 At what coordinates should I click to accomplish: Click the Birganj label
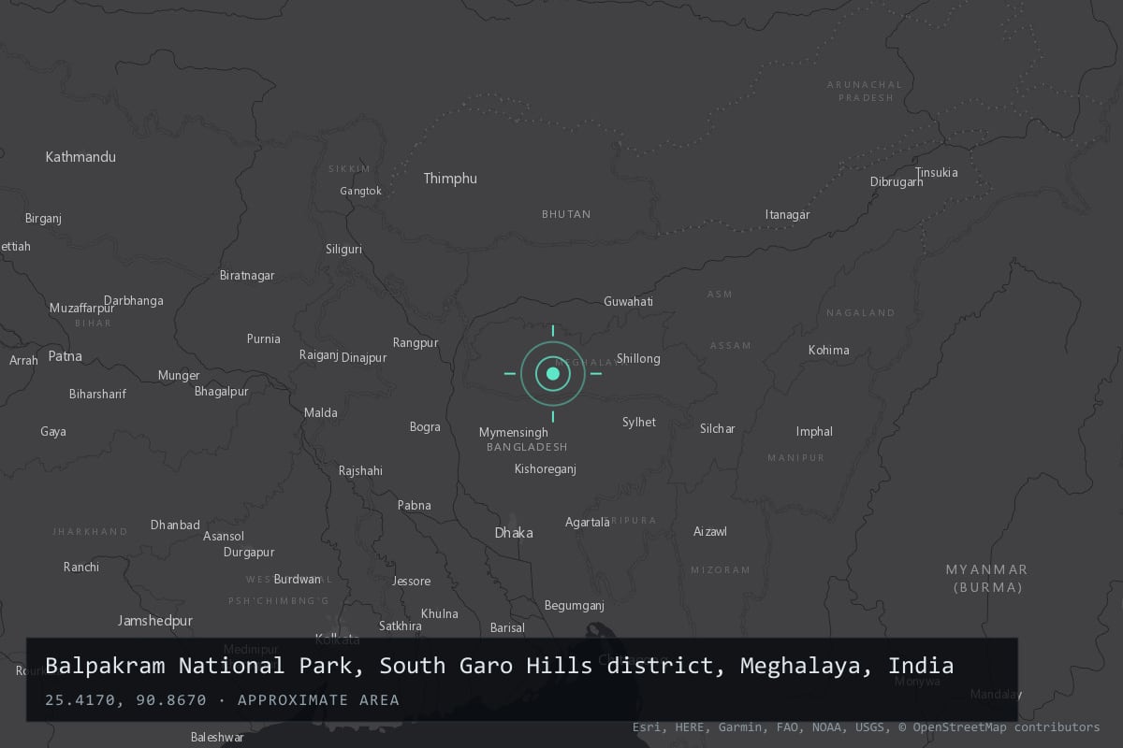(43, 219)
